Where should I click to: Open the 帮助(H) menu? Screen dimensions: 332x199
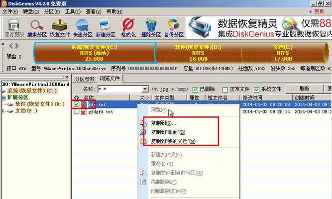coord(114,11)
